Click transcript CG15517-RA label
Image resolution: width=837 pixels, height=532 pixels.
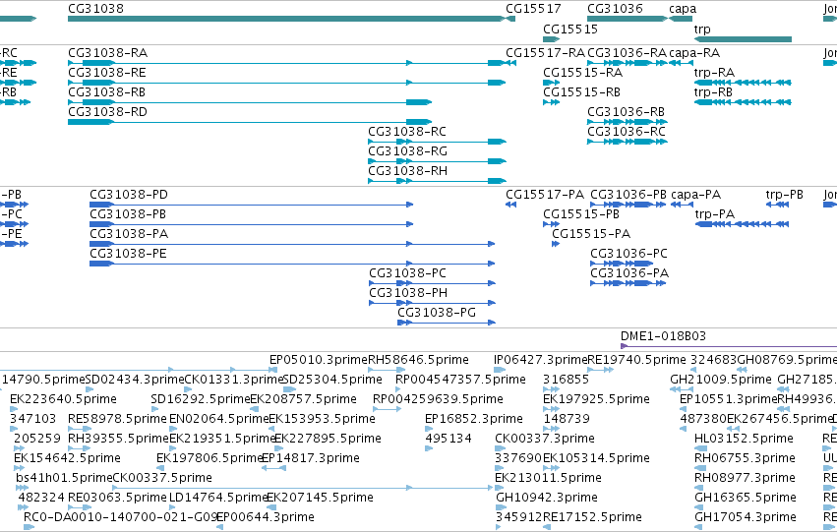546,53
